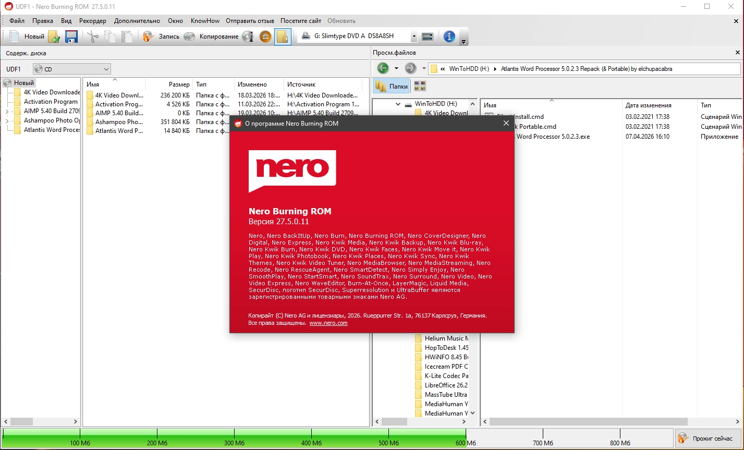Eject the disc with the orange eject icon
Image resolution: width=744 pixels, height=450 pixels.
(x=265, y=37)
